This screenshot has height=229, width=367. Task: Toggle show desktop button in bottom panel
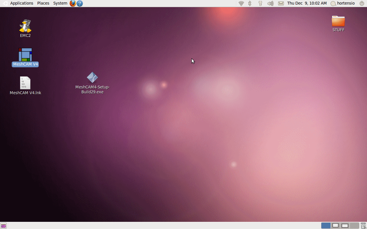coord(3,226)
